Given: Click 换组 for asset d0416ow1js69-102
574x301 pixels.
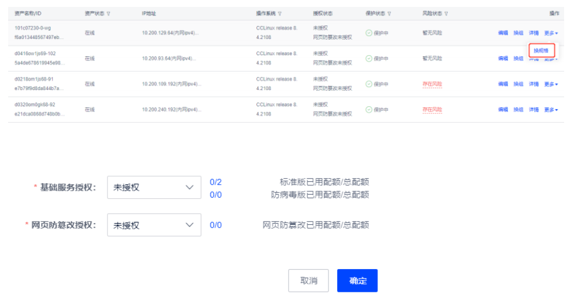Looking at the screenshot, I should click(518, 59).
